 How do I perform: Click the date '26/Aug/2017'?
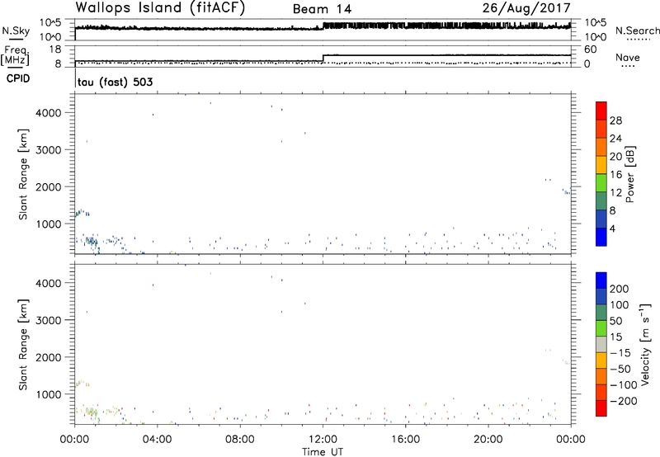[x=526, y=8]
